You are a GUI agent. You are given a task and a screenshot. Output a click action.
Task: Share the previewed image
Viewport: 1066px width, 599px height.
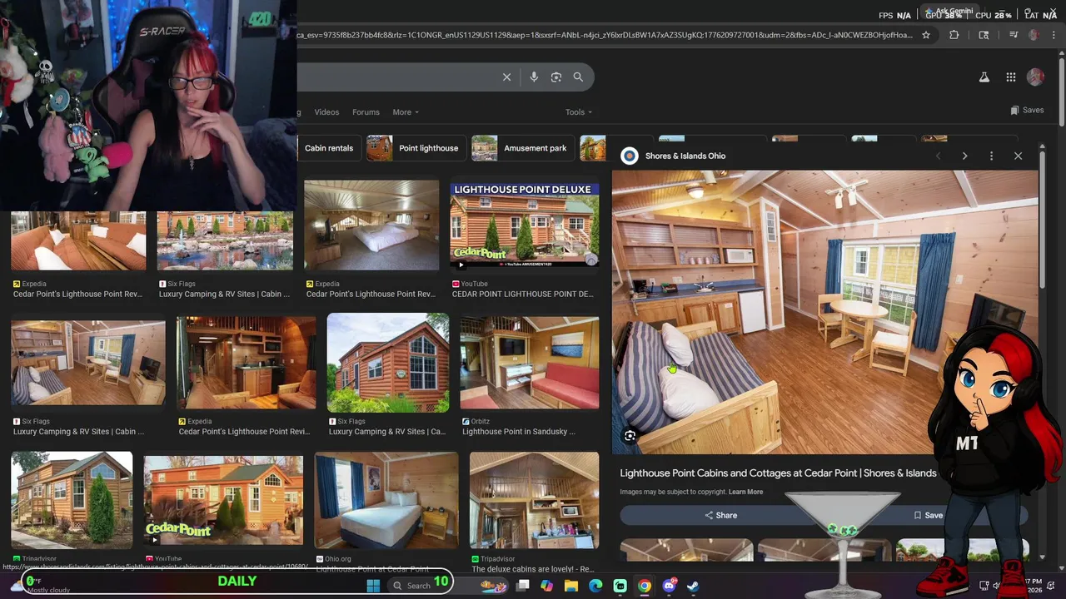(x=721, y=515)
